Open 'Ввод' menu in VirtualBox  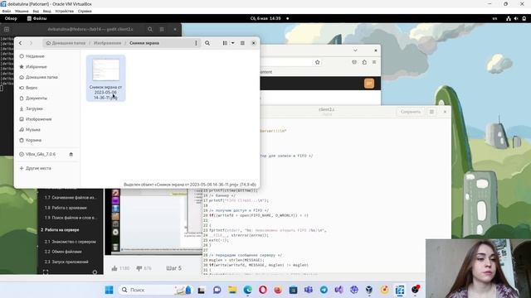47,11
